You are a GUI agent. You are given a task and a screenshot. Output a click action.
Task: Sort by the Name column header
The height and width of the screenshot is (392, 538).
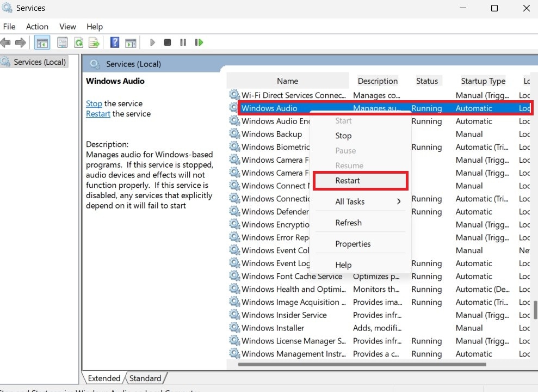click(x=288, y=81)
